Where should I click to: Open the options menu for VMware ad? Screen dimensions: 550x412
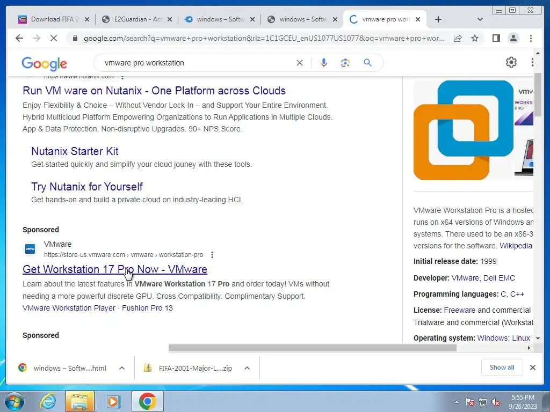pos(212,255)
